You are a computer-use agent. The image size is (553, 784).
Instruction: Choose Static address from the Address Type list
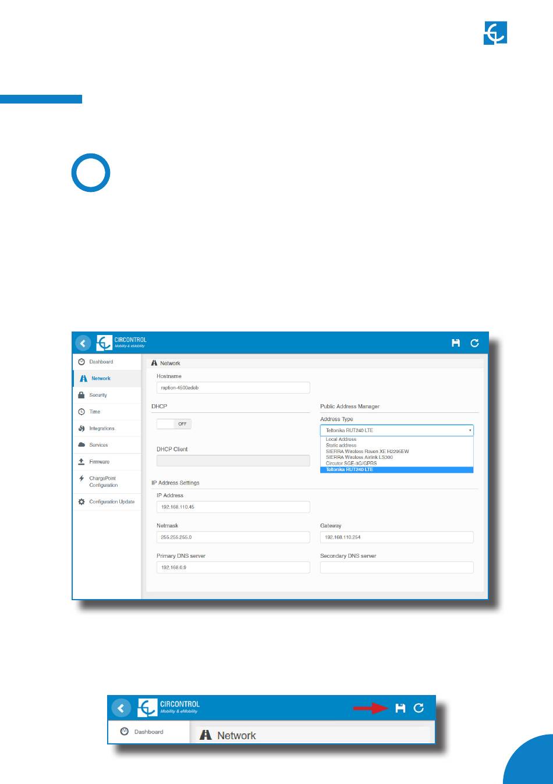396,445
